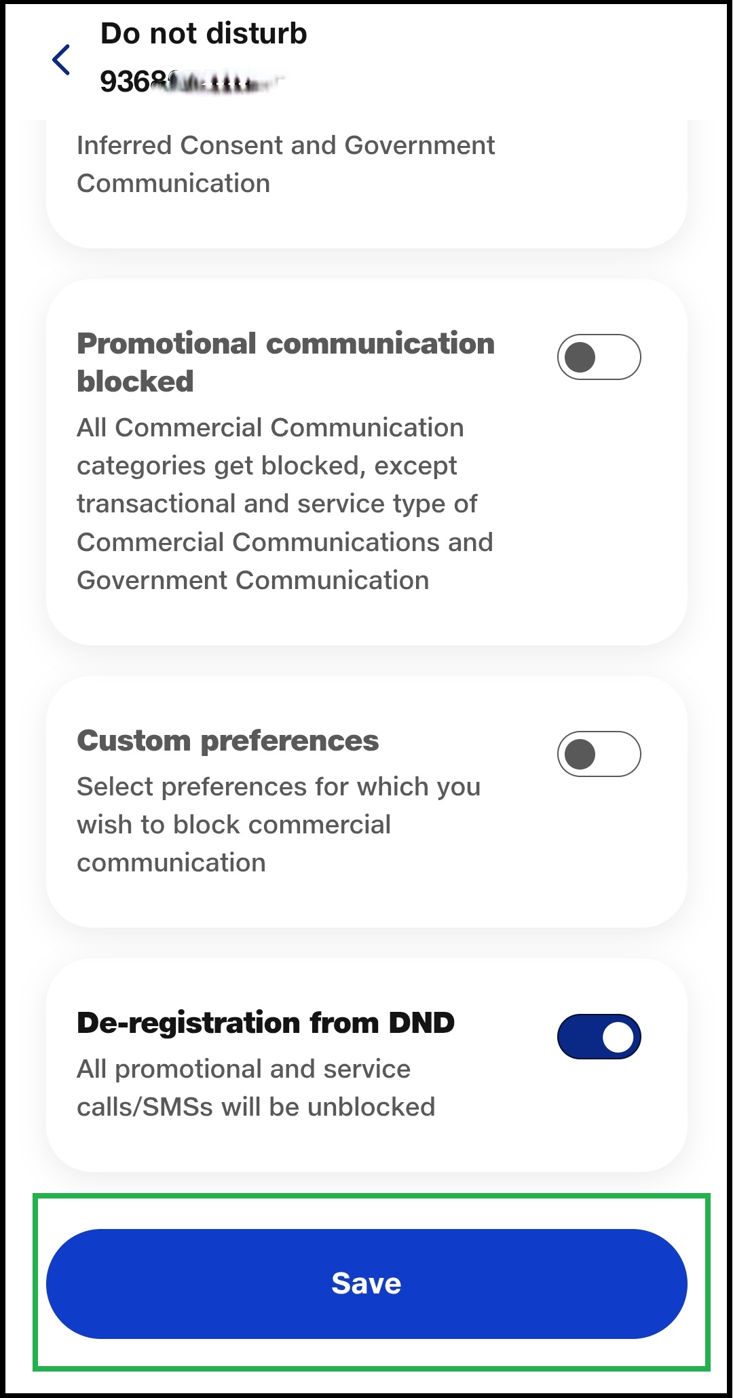The image size is (733, 1398).
Task: Click the "Government Communication" line in the promotional card
Action: point(252,580)
